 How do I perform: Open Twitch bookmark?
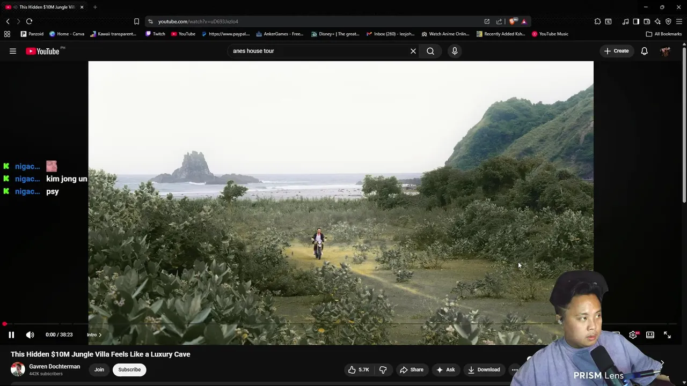(x=155, y=34)
